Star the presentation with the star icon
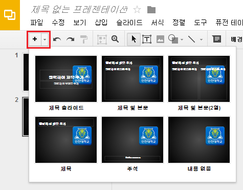 [137, 10]
